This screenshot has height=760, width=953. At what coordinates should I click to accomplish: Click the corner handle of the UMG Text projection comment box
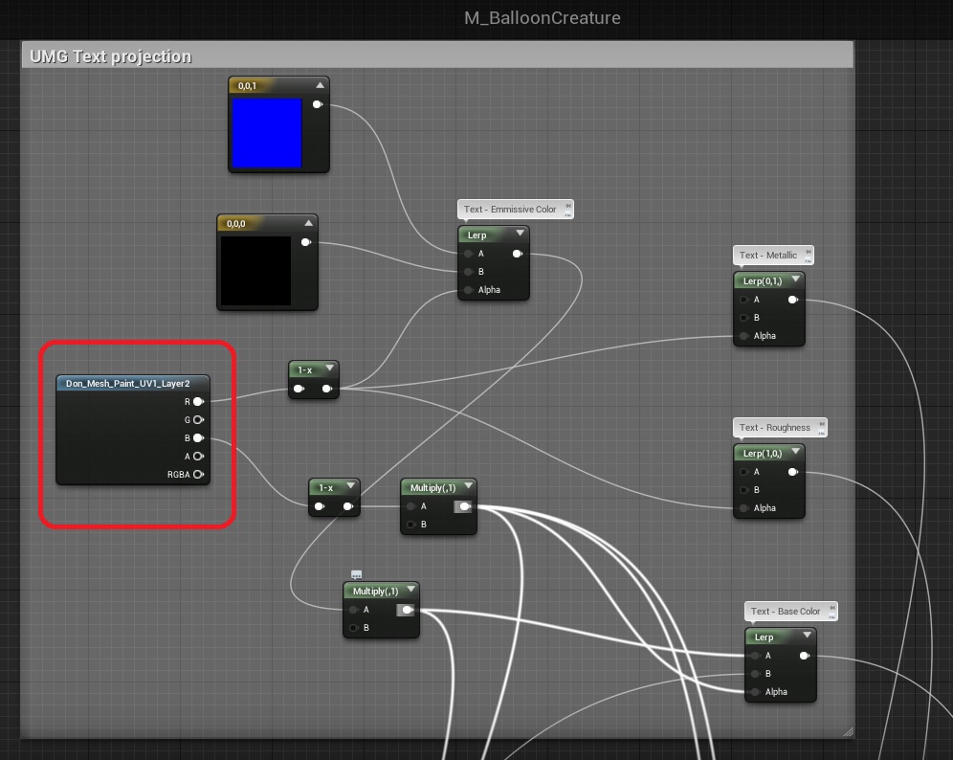click(849, 732)
